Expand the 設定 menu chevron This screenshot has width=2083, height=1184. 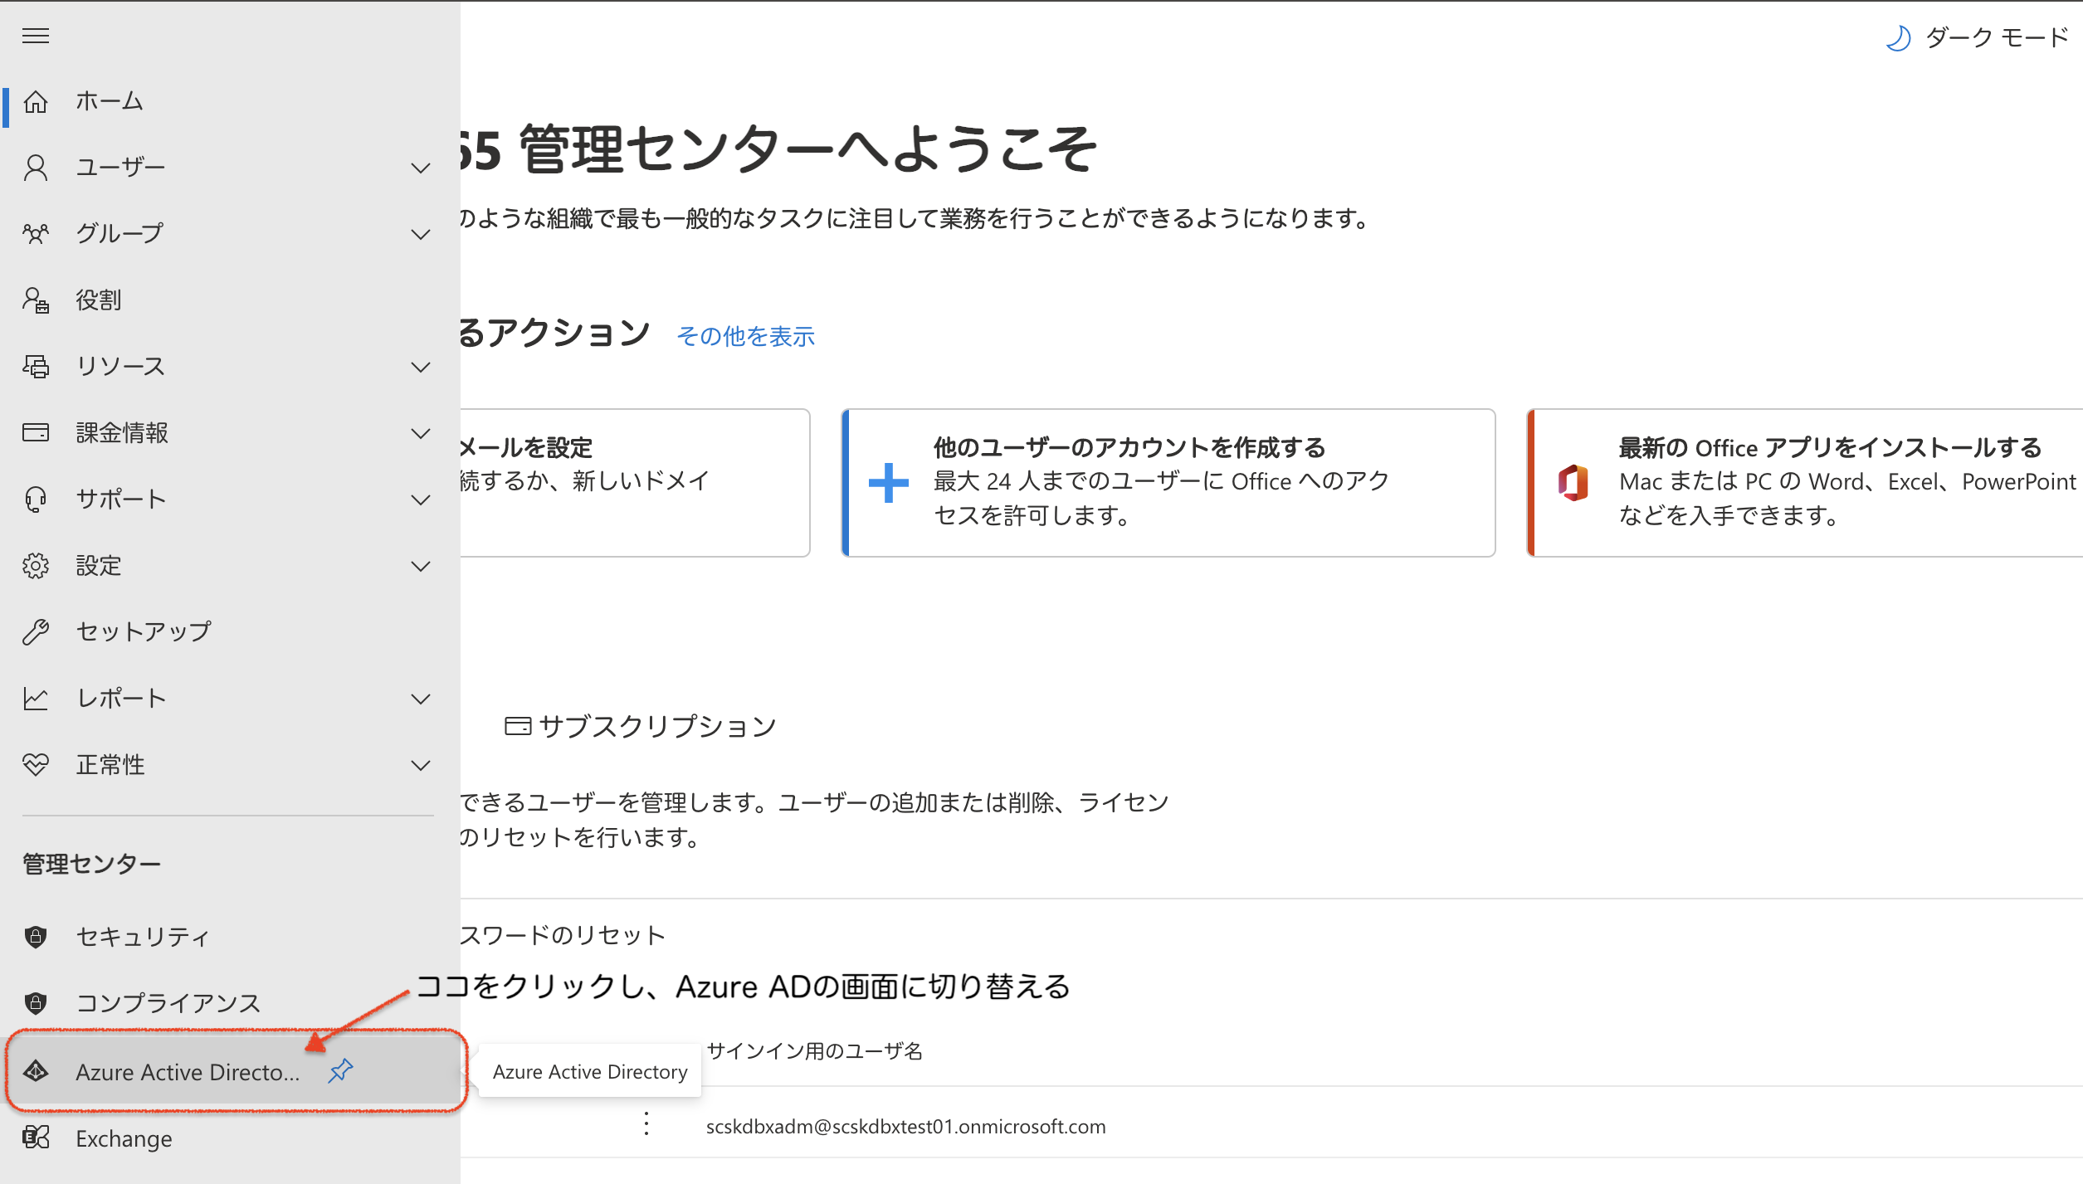pyautogui.click(x=421, y=566)
